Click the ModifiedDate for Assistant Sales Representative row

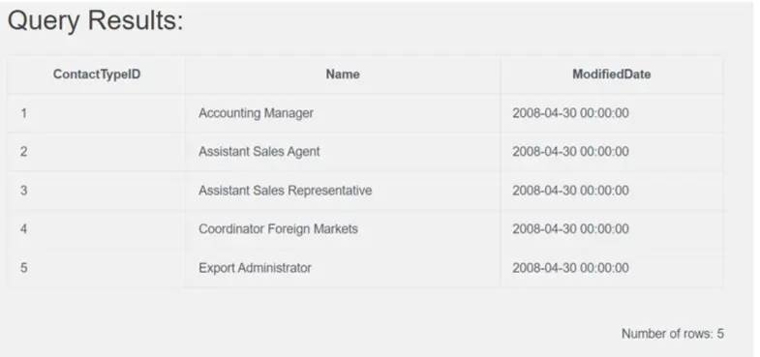pyautogui.click(x=612, y=191)
